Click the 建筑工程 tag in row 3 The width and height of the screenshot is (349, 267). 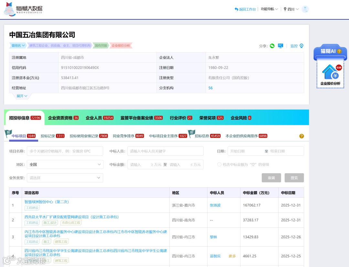click(x=61, y=242)
